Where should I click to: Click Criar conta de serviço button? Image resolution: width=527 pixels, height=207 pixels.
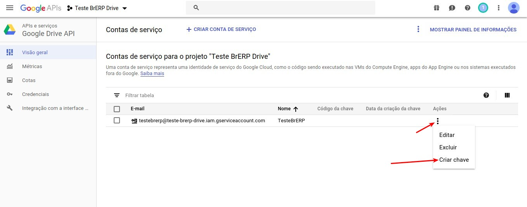[x=221, y=29]
